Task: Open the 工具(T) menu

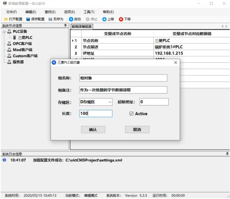Action: tap(89, 12)
